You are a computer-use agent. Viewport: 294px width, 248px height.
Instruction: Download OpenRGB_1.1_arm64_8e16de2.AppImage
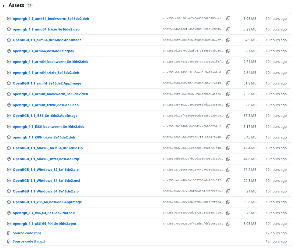click(x=47, y=40)
